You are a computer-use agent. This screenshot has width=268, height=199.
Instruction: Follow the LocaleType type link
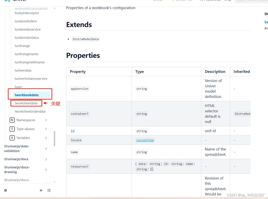tap(145, 140)
